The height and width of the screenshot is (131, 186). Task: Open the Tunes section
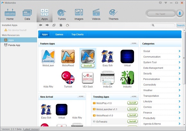point(62,15)
